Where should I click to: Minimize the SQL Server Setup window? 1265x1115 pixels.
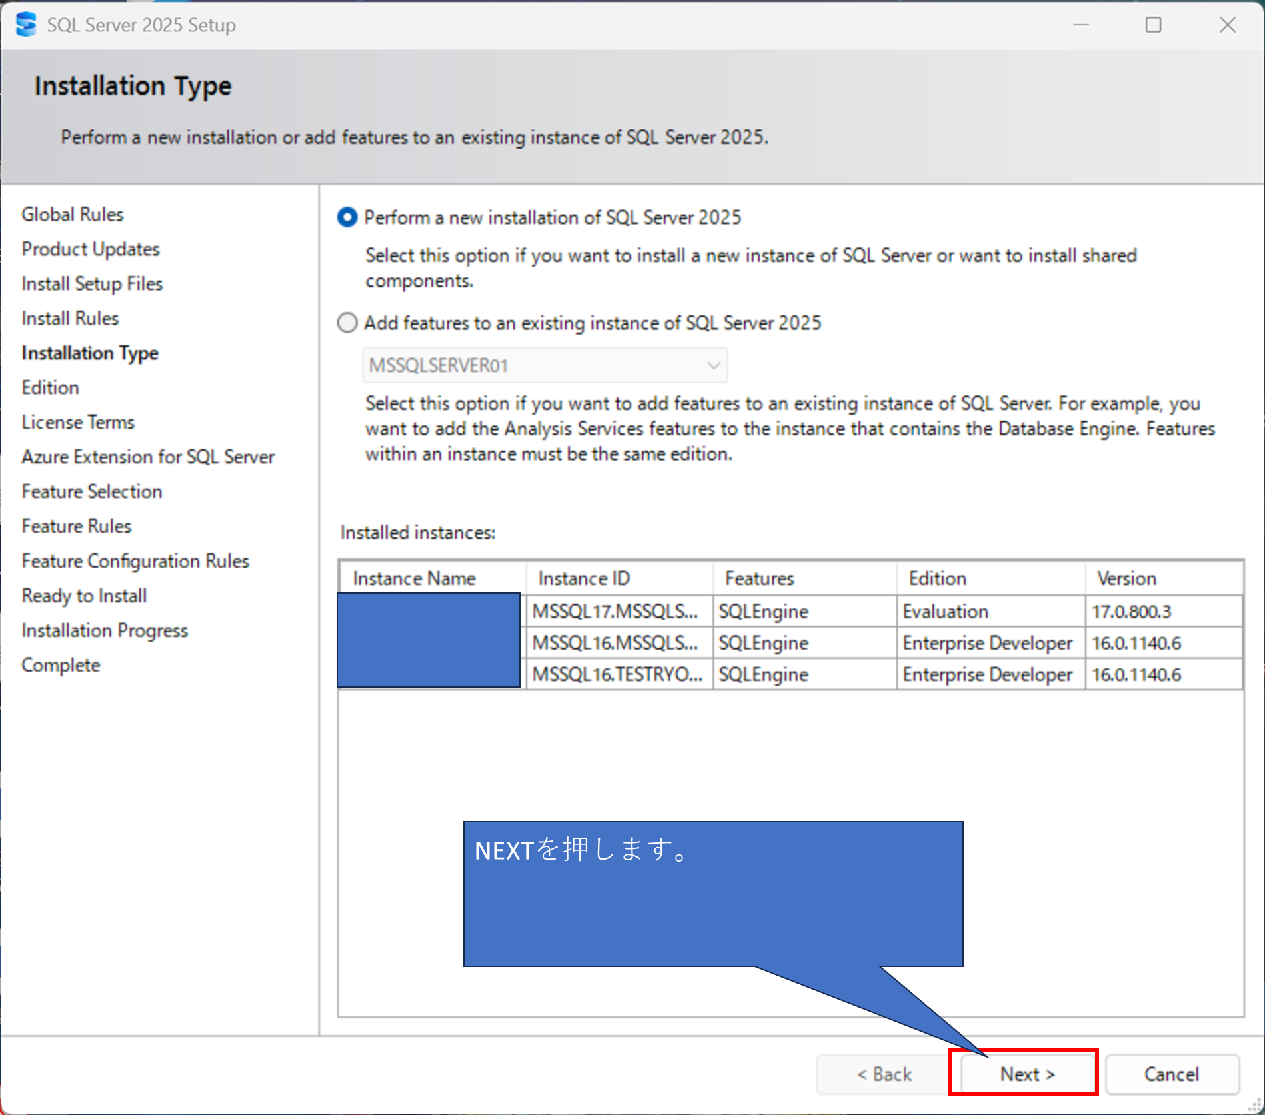tap(1080, 25)
